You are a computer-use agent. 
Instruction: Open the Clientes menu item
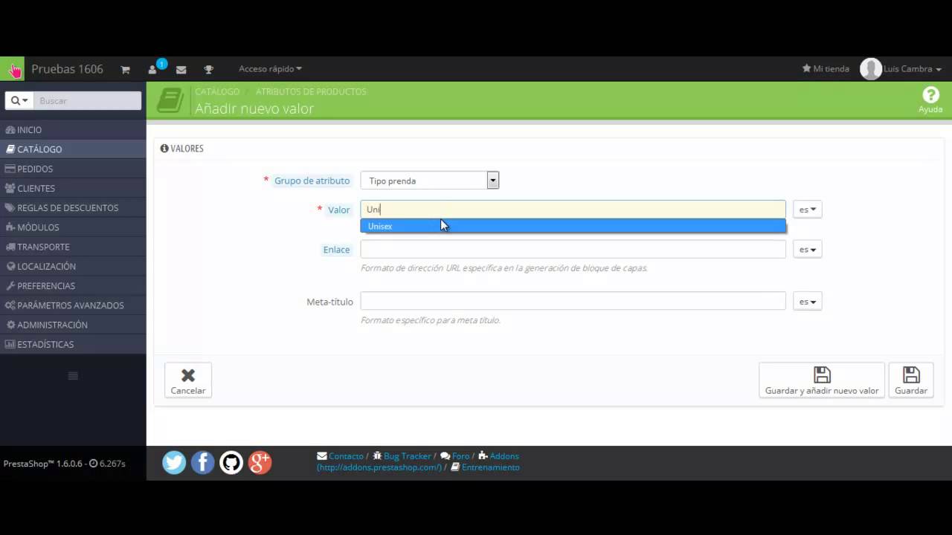[73, 188]
